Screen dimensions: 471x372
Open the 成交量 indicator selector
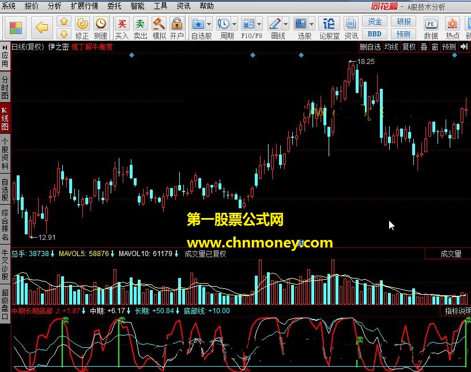pyautogui.click(x=451, y=254)
